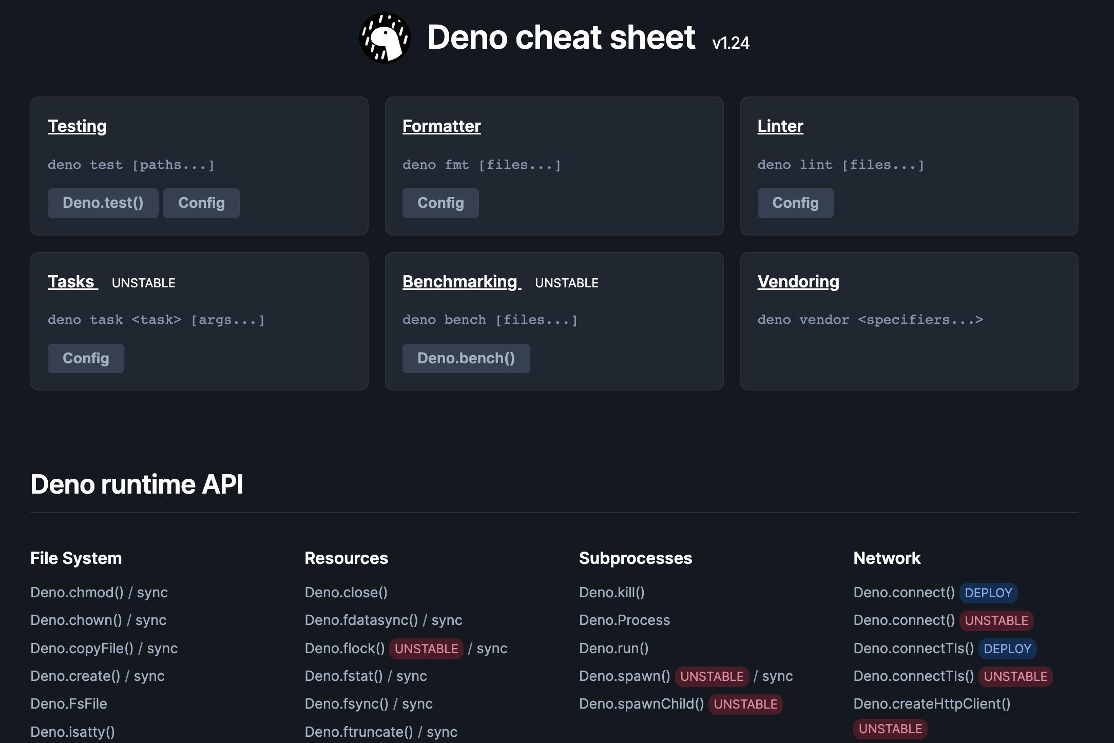Screen dimensions: 1114x743
Task: Open the Deno.chmod() API reference
Action: 76,593
